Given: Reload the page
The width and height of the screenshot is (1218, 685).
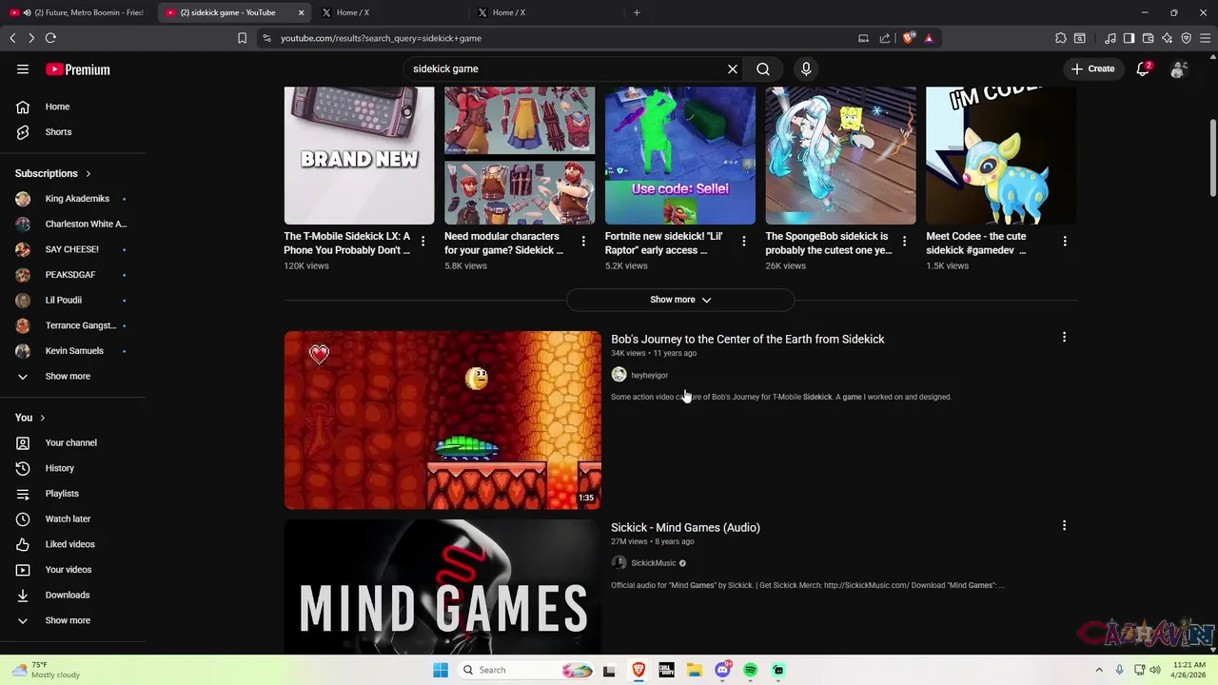Looking at the screenshot, I should (50, 38).
